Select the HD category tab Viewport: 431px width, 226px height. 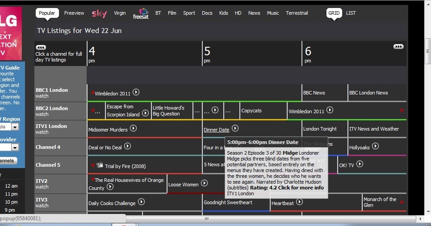pyautogui.click(x=238, y=13)
